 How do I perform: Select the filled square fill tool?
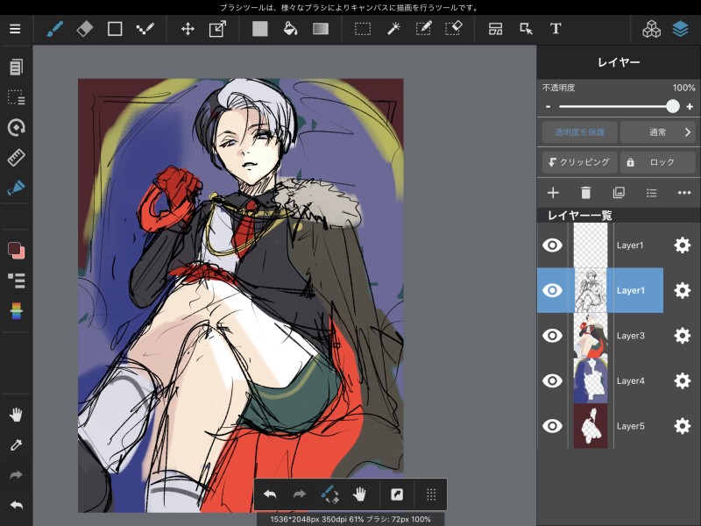pyautogui.click(x=259, y=29)
